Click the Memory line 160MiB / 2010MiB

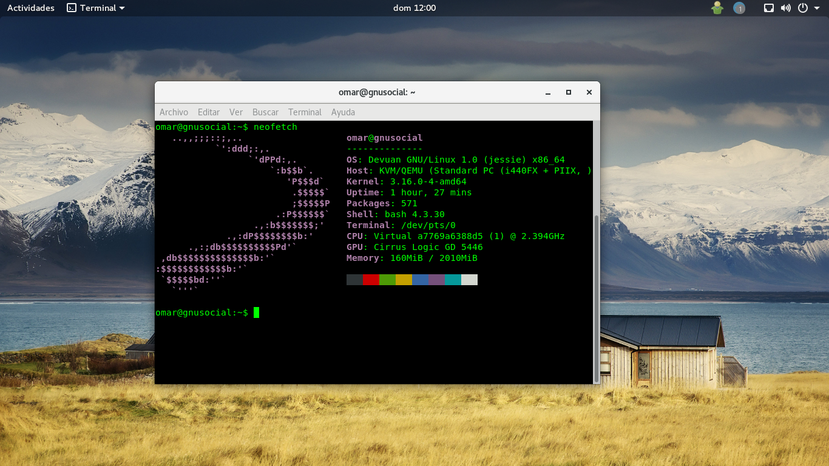click(x=412, y=258)
